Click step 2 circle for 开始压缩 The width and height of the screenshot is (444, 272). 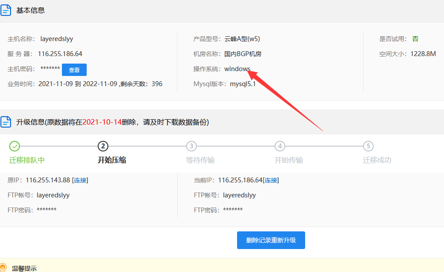[x=103, y=146]
